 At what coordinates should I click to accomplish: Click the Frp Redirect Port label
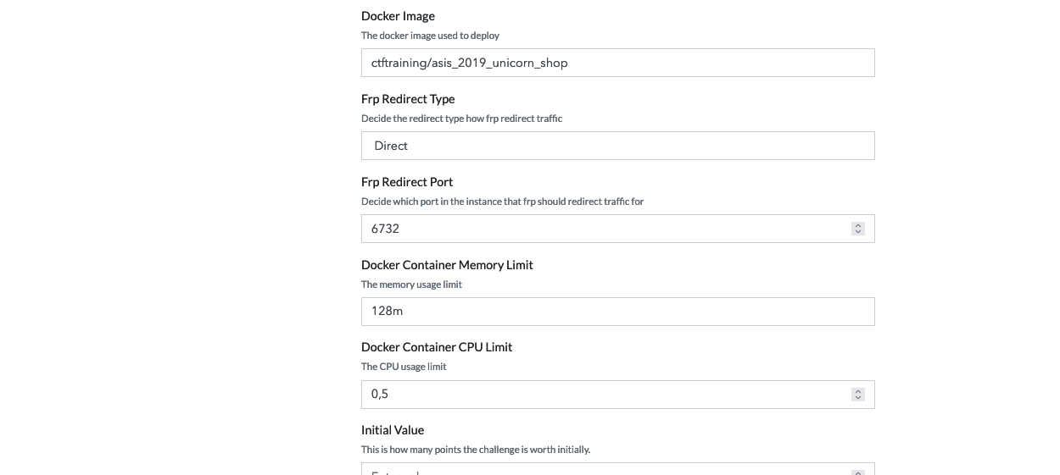point(407,182)
